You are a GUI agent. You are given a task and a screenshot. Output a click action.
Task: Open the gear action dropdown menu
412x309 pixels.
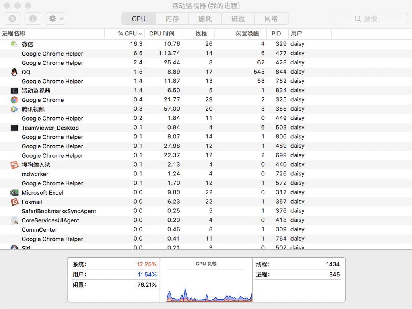[x=56, y=19]
